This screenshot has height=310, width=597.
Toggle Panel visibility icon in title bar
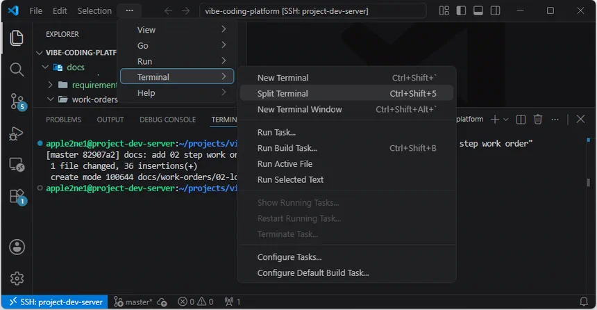click(x=478, y=10)
